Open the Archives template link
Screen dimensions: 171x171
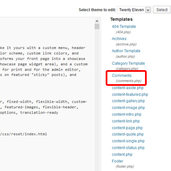119,39
